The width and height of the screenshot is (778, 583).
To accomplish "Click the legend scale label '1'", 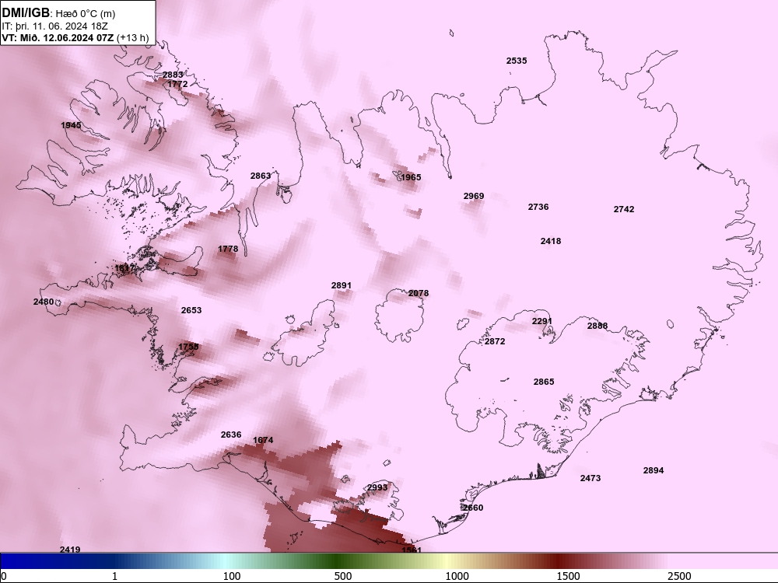I will (x=115, y=577).
